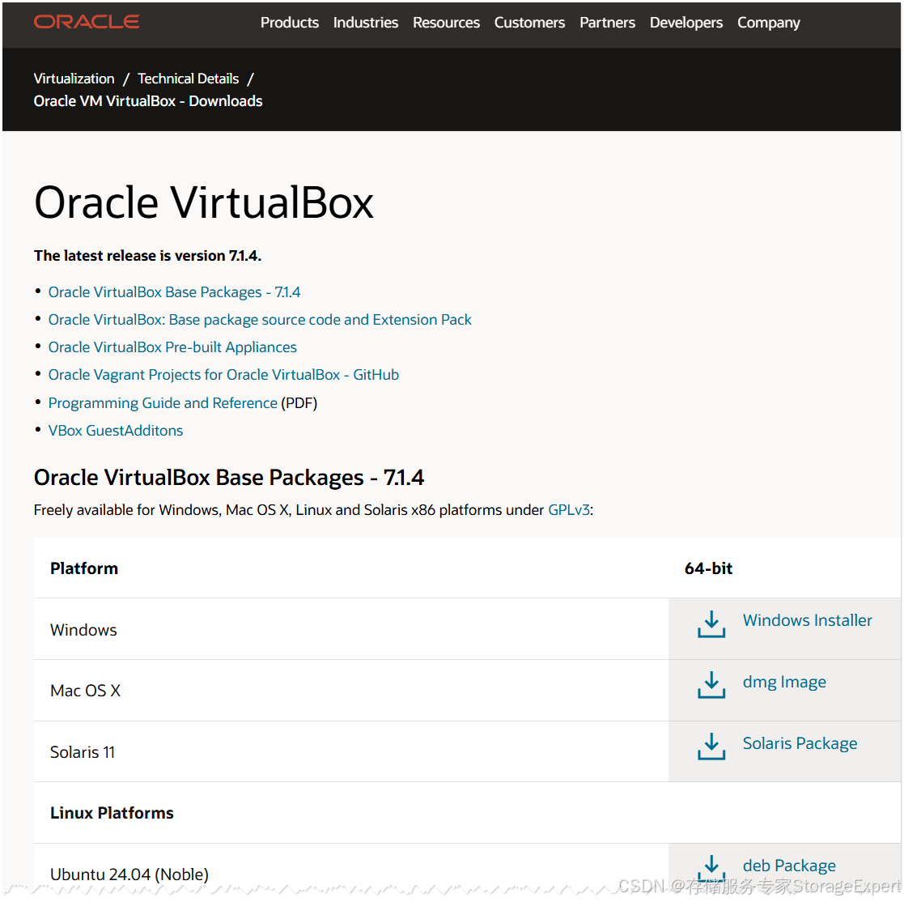Download the dmg Image

pyautogui.click(x=784, y=683)
